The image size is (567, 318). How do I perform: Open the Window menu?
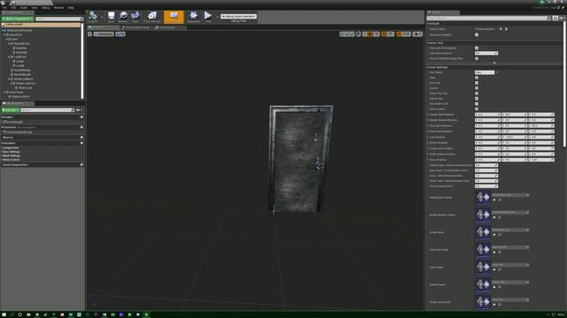(x=59, y=8)
